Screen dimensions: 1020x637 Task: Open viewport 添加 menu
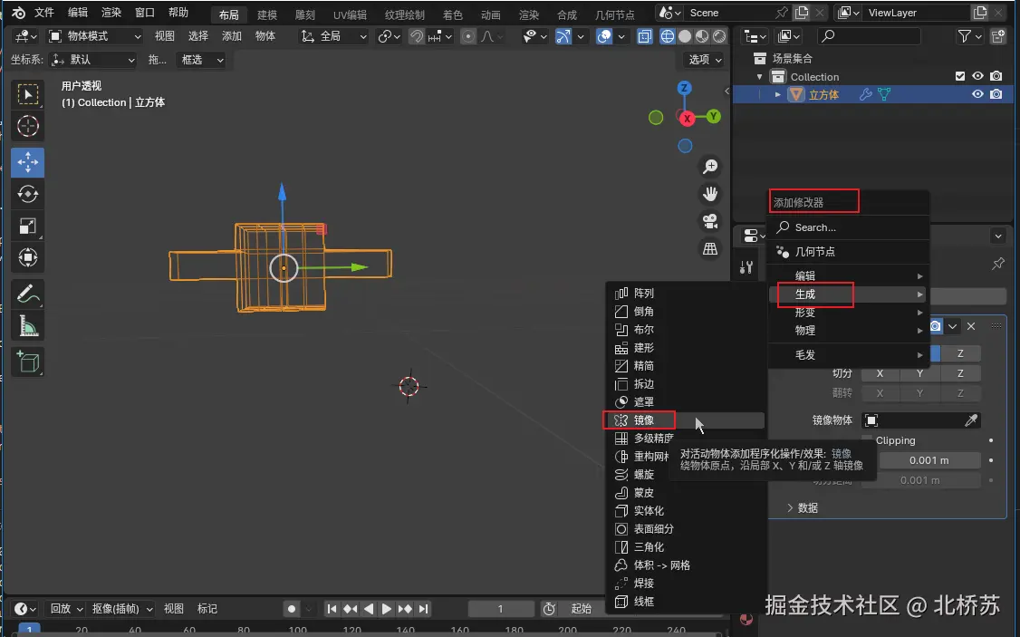(x=232, y=36)
